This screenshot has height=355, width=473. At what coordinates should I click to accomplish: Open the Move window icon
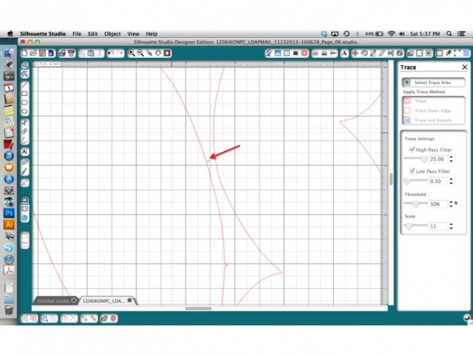point(355,54)
